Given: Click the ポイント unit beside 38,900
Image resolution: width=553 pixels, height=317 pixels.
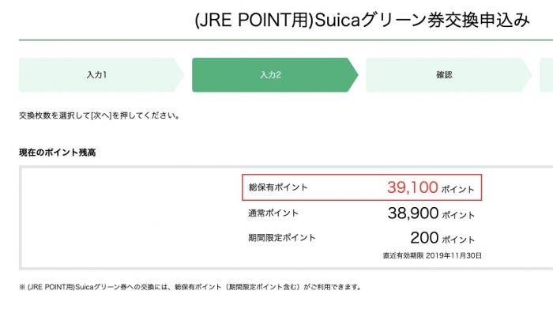Looking at the screenshot, I should 458,215.
